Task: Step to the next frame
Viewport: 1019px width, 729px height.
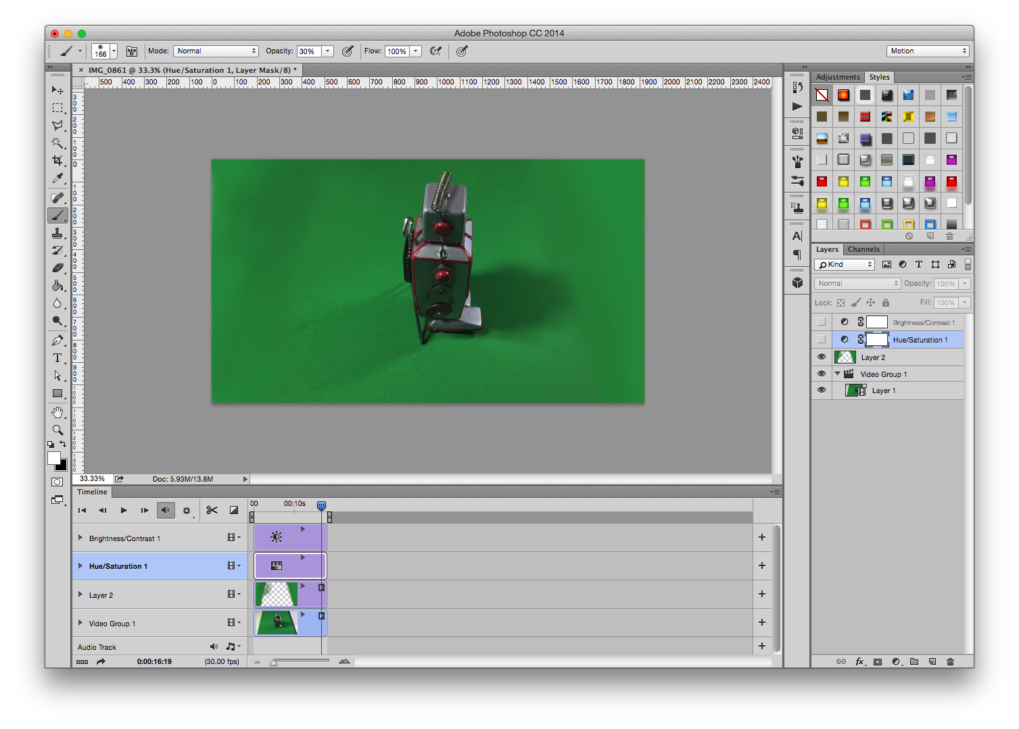Action: coord(145,510)
